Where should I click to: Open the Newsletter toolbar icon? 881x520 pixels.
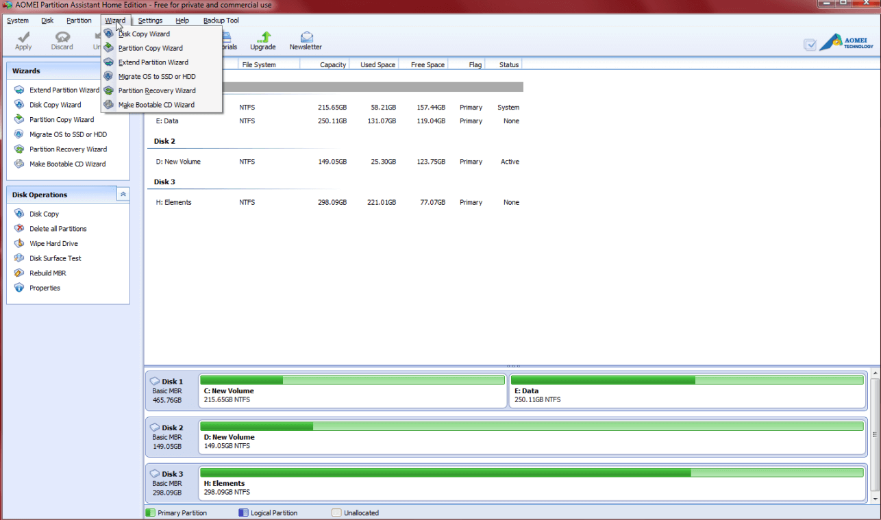pos(306,37)
